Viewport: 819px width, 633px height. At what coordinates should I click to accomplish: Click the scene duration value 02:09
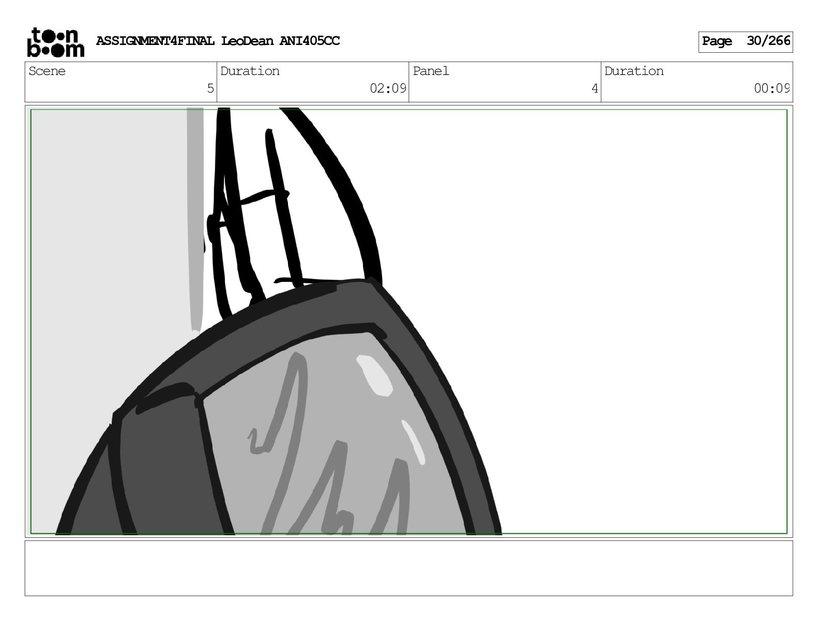pyautogui.click(x=388, y=88)
